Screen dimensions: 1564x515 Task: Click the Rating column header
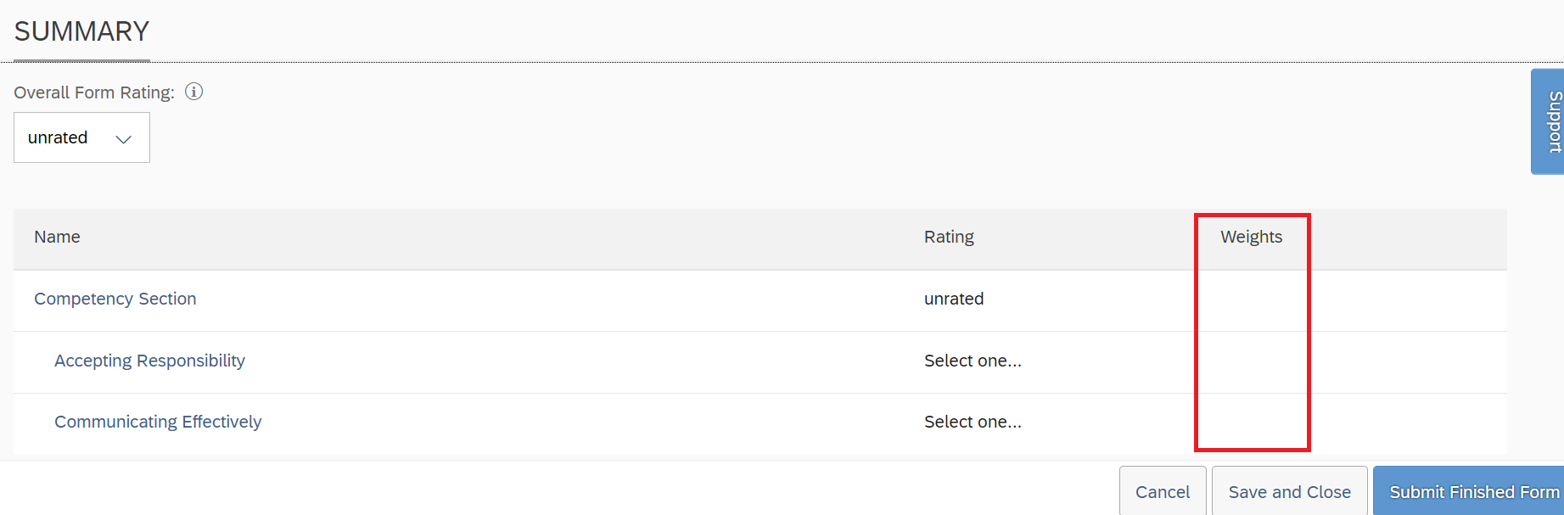pos(949,237)
